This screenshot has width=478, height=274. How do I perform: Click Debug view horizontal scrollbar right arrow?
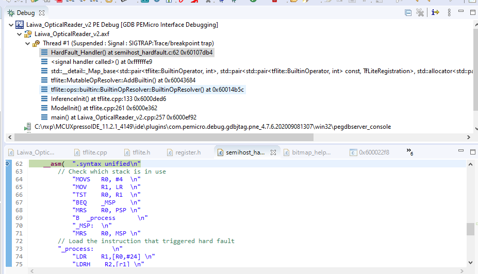click(x=469, y=138)
